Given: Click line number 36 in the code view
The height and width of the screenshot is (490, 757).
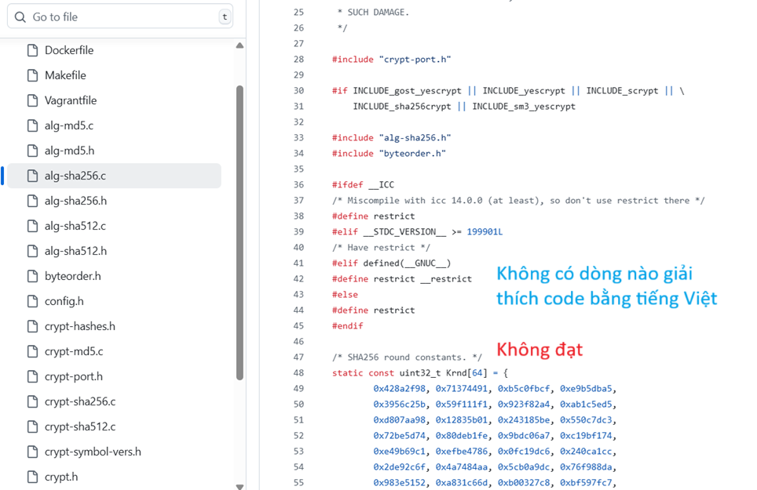Looking at the screenshot, I should click(299, 184).
